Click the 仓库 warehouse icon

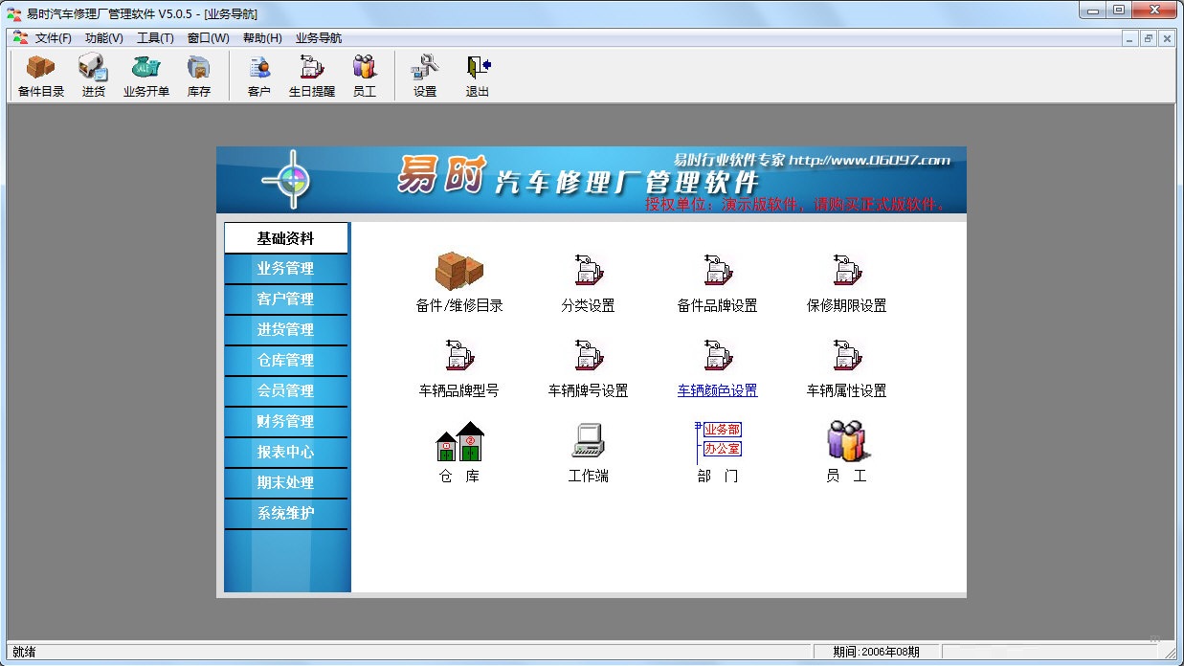tap(459, 442)
